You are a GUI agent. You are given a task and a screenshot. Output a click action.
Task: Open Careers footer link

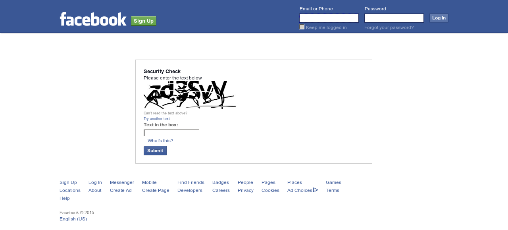221,190
